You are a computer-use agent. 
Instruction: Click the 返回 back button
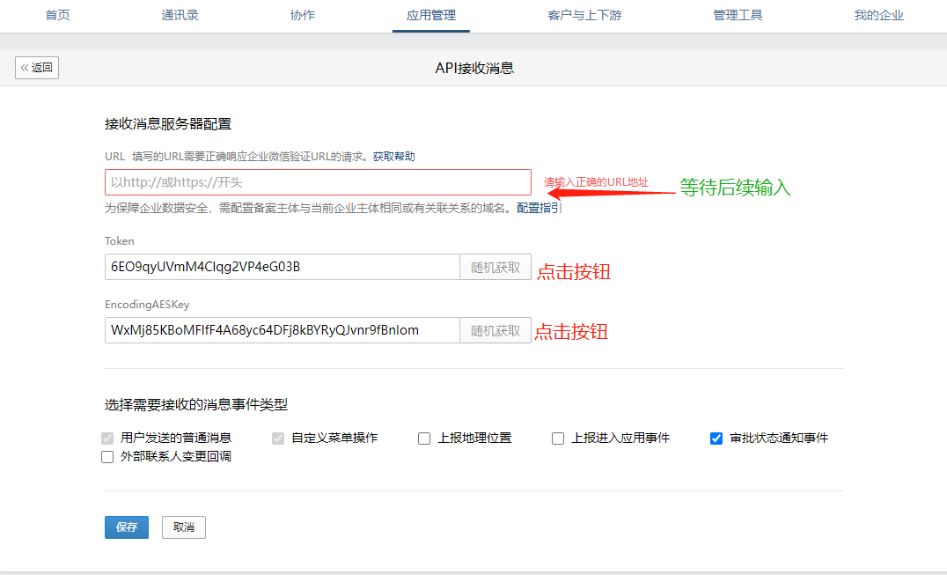37,68
